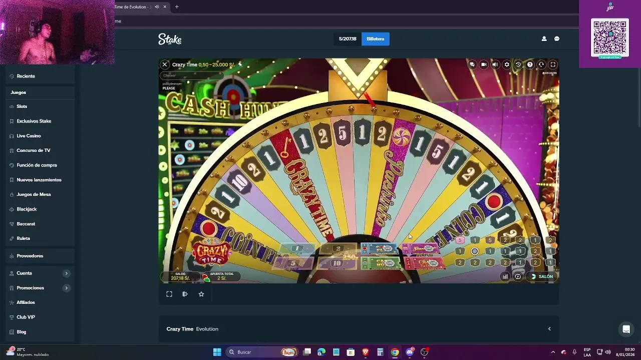Show hidden system tray icons
The image size is (641, 360).
pos(553,352)
